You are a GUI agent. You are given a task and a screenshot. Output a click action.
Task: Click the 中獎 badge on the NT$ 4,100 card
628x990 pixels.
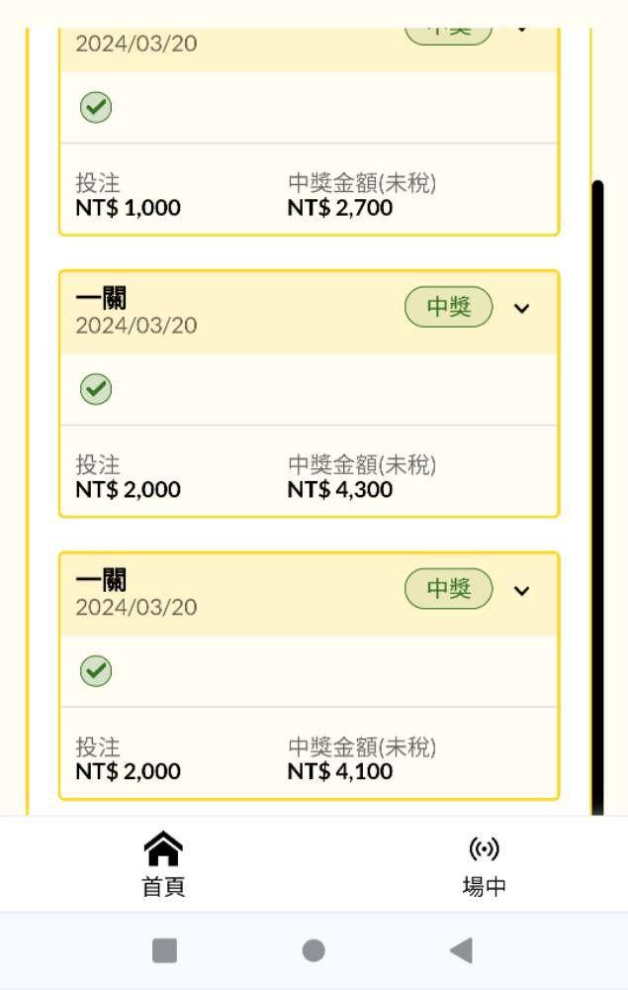(448, 590)
